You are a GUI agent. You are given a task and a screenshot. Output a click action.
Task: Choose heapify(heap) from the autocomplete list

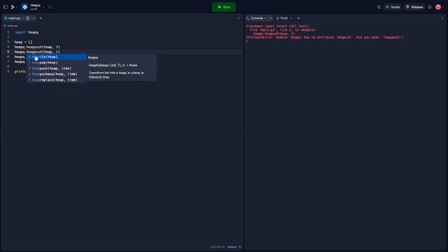[57, 57]
